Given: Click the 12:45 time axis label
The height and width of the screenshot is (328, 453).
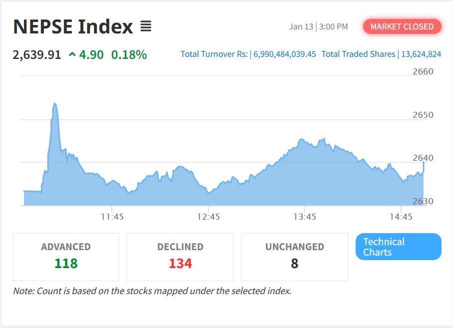Looking at the screenshot, I should pos(209,217).
